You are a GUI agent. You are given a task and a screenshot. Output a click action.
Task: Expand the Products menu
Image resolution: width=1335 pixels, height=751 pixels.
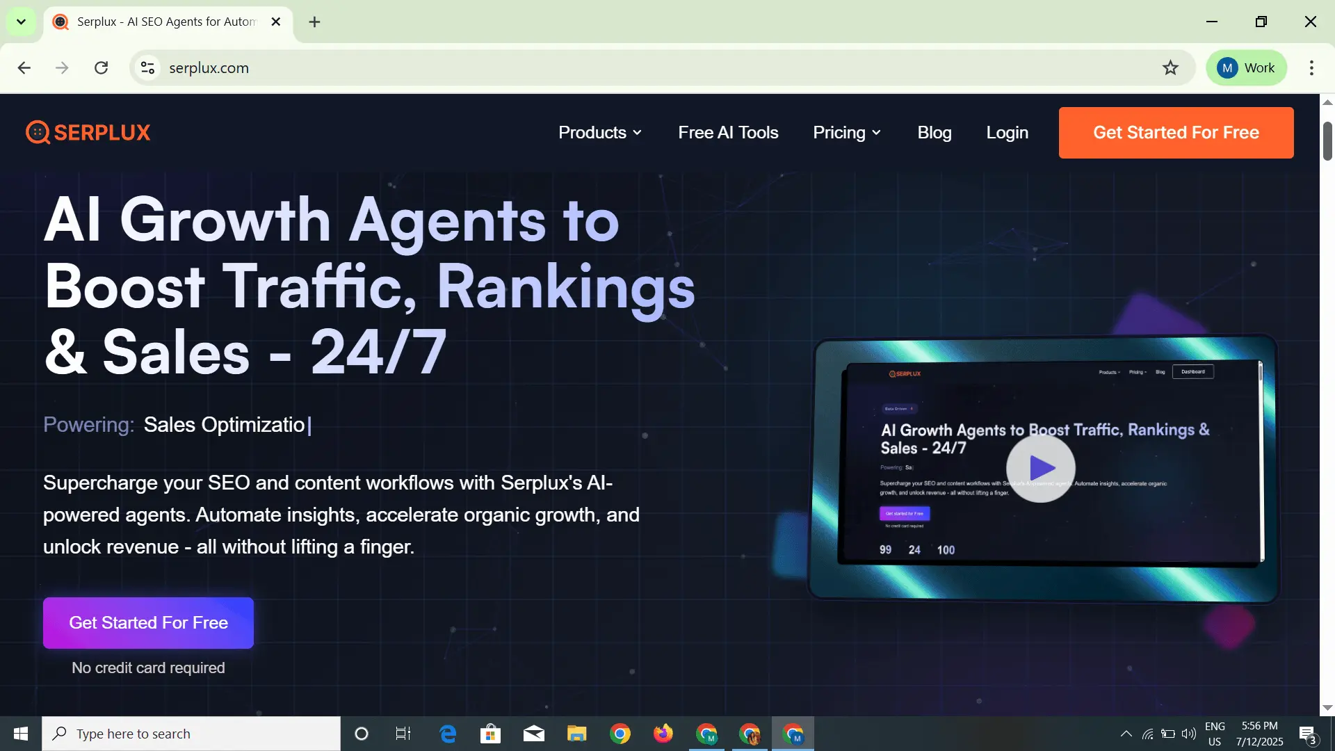click(x=600, y=132)
